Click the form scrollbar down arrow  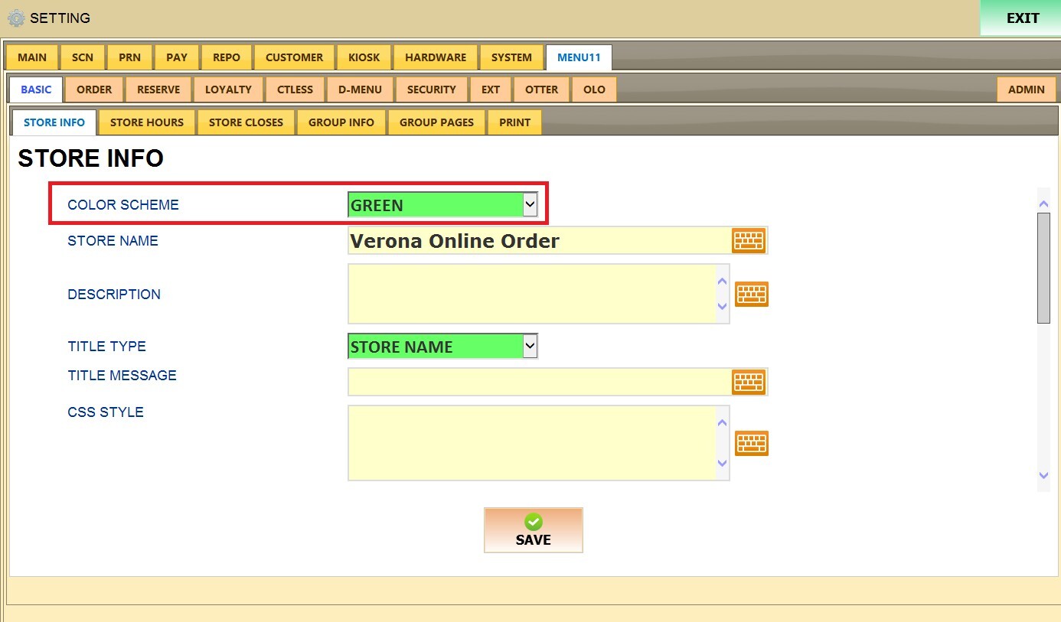[1043, 475]
